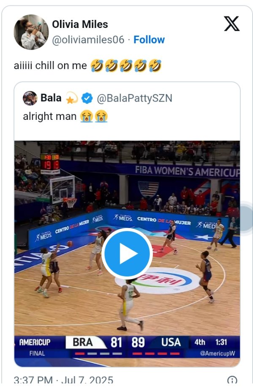Open the 3:37 PM Jul 7, 2025 timestamp
Viewport: 253px width, 388px height.
(63, 380)
